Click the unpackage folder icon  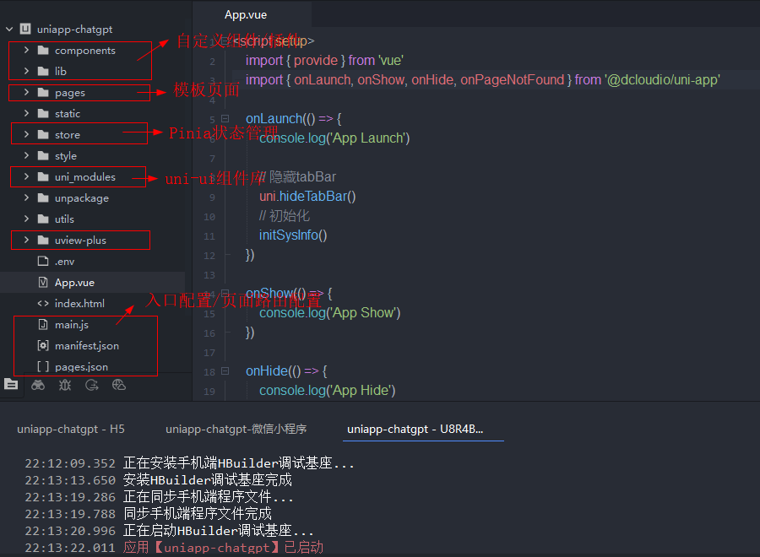(43, 197)
